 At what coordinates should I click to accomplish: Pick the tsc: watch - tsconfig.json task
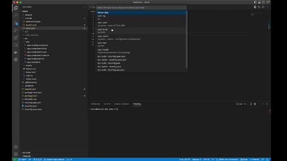[x=141, y=67]
